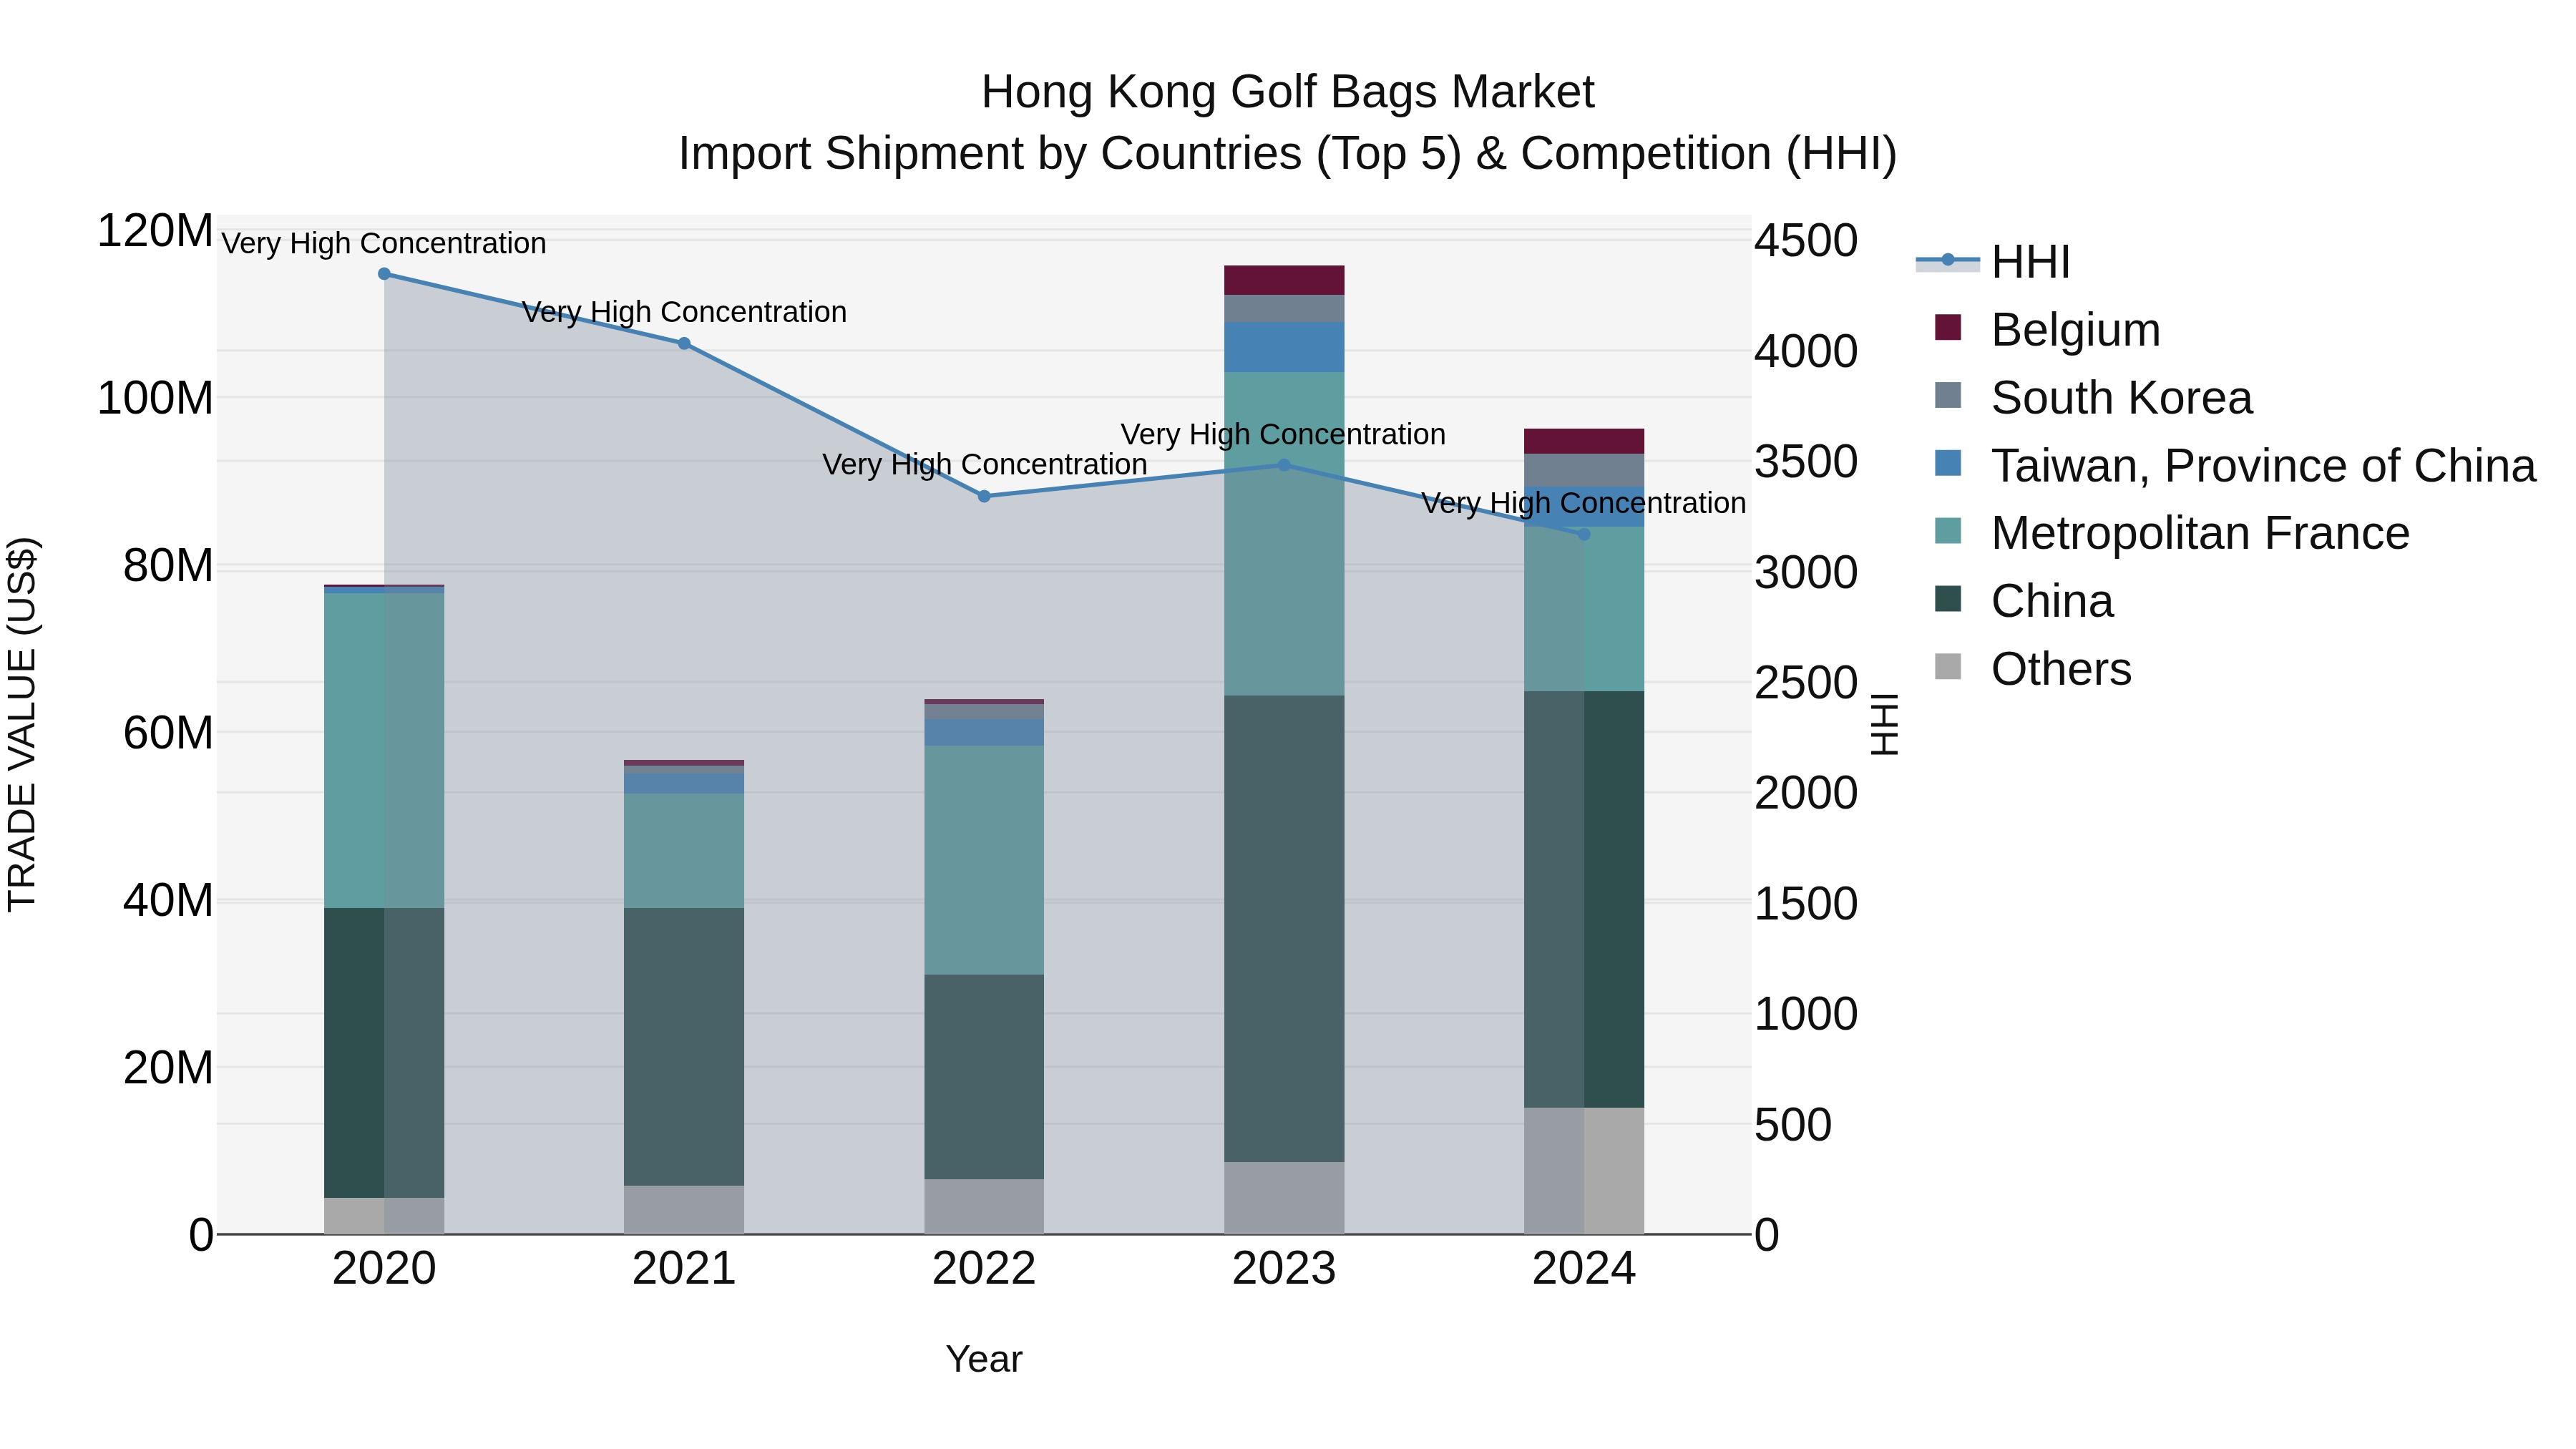
Task: Click the 60M trade value axis tick
Action: [x=168, y=733]
